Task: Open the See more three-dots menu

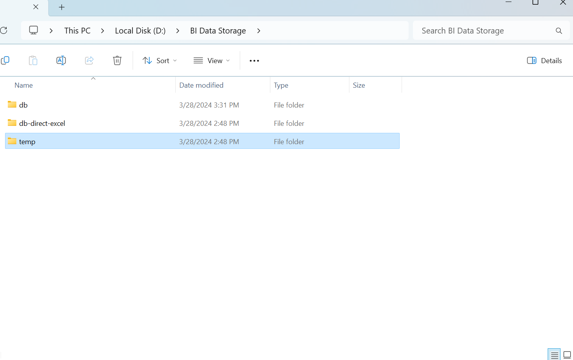Action: tap(254, 61)
